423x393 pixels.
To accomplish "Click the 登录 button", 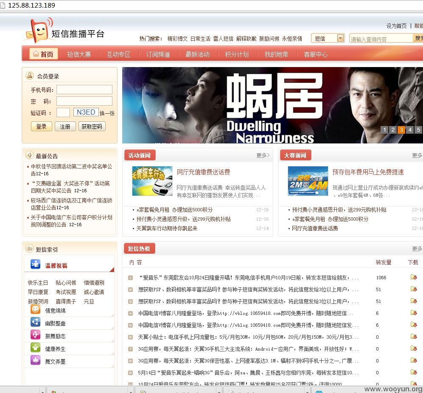I will click(x=41, y=126).
